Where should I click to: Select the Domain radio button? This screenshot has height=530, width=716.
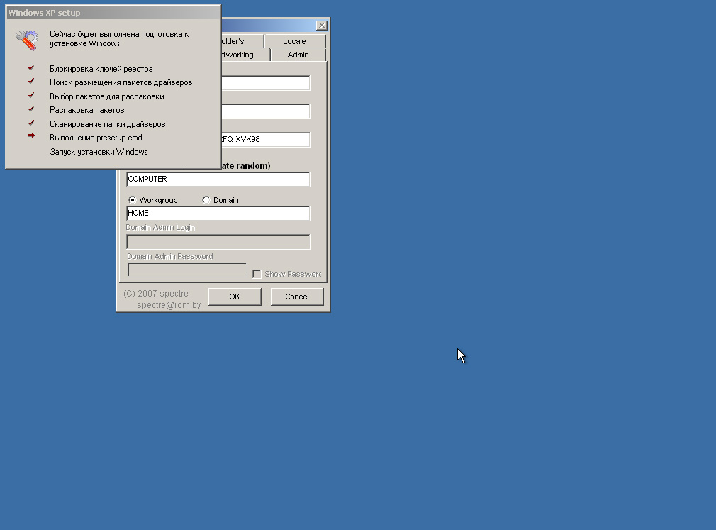click(206, 200)
